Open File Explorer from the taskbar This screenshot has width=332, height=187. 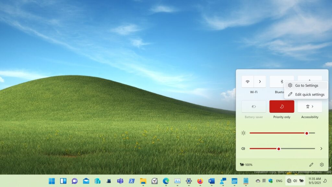143,181
